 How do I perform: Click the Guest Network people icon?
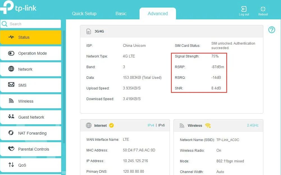click(11, 117)
